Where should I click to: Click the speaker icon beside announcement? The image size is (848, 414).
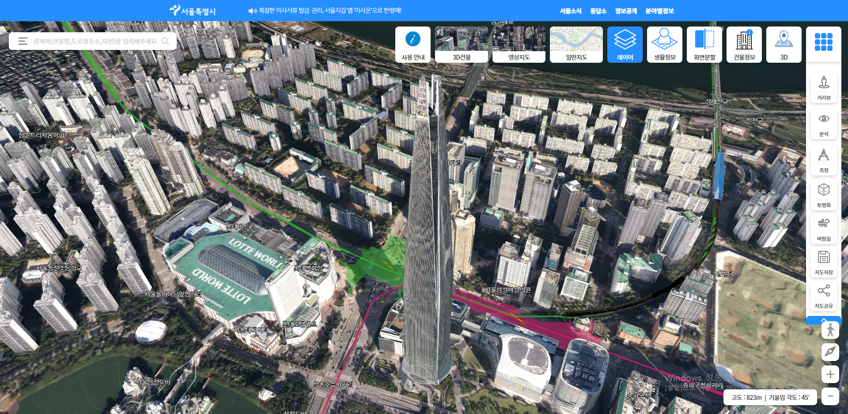[x=252, y=11]
